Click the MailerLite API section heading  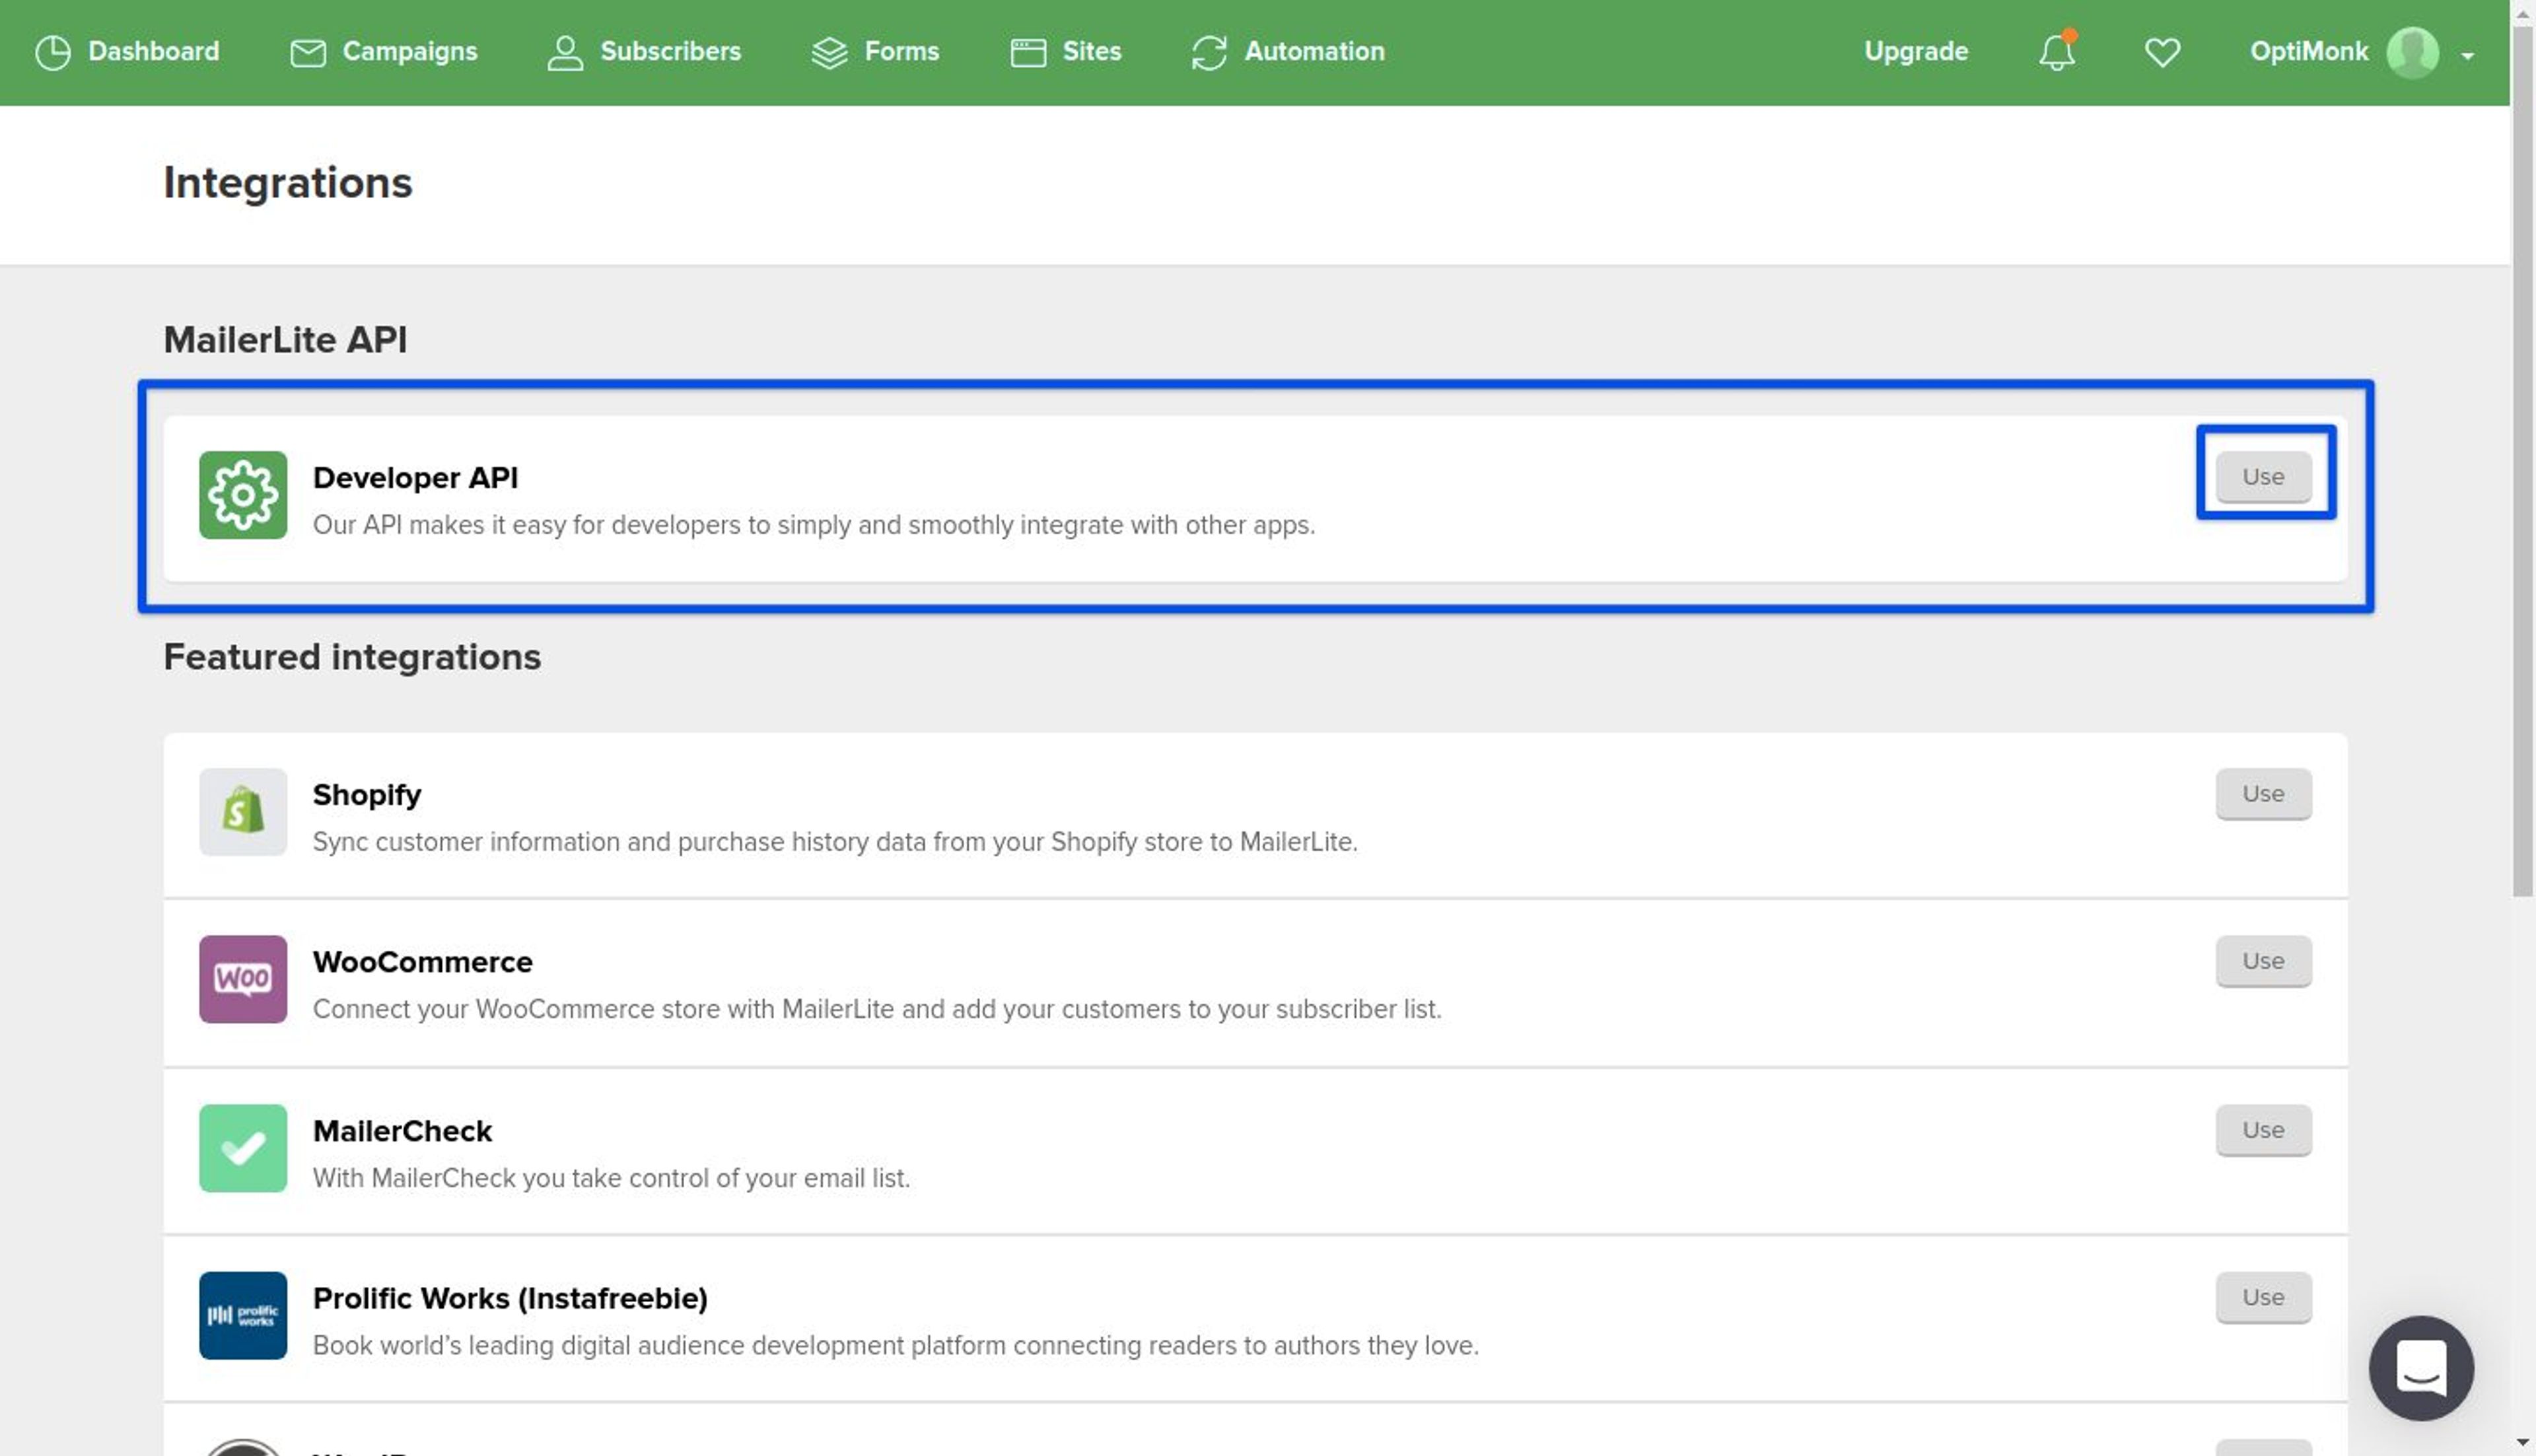pyautogui.click(x=285, y=339)
